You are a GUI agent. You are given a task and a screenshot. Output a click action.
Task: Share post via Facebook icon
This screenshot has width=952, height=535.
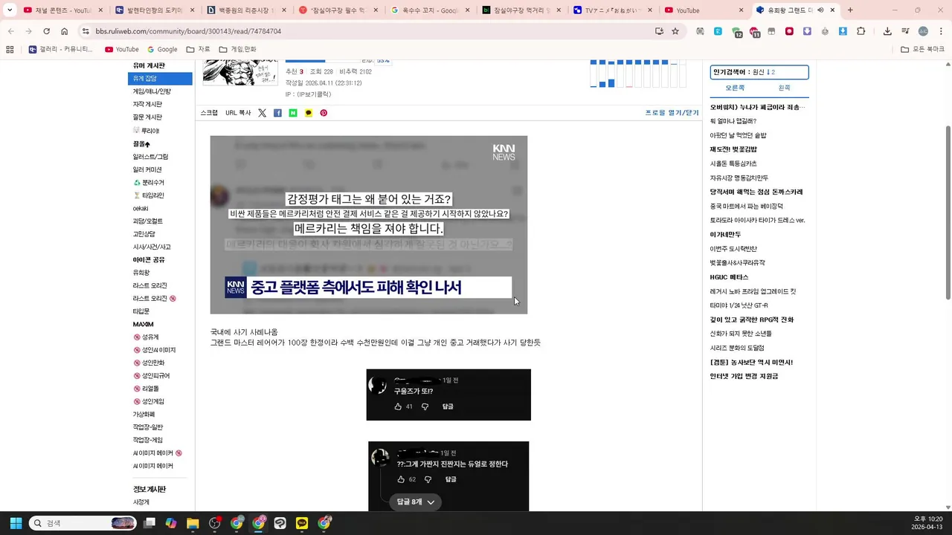[277, 113]
